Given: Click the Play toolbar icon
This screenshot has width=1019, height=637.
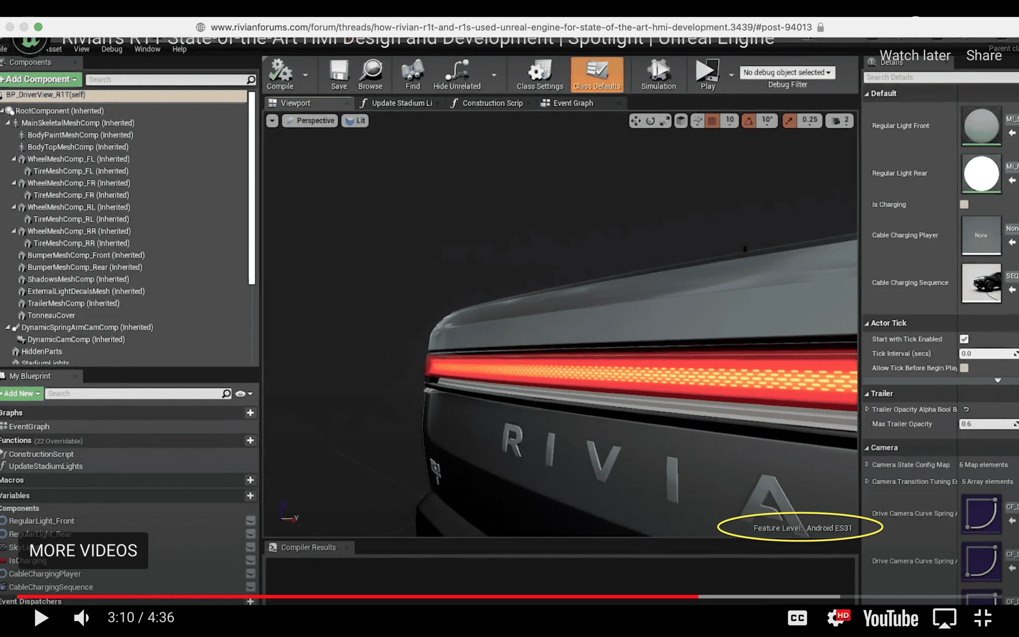Looking at the screenshot, I should point(707,74).
